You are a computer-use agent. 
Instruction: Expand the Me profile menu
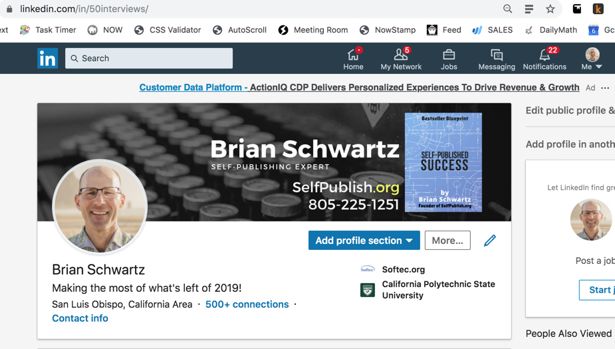pos(592,58)
